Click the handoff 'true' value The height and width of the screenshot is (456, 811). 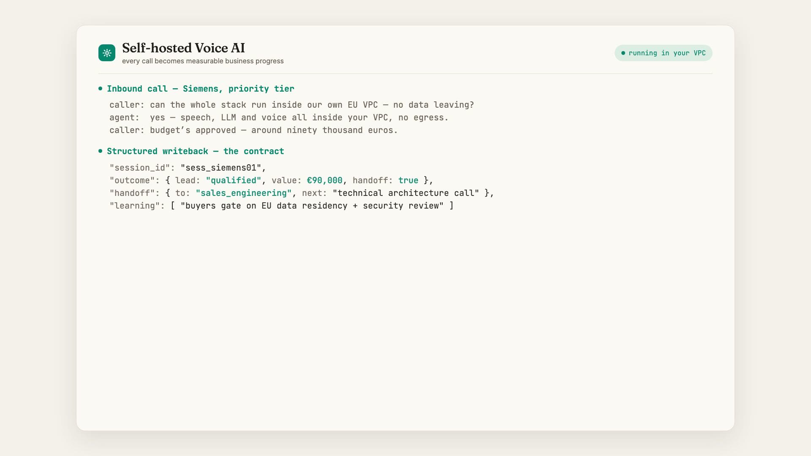(408, 180)
